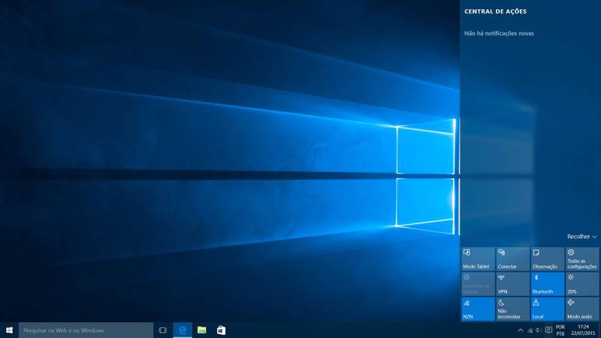Screen dimensions: 601x338
Task: Open File Explorer from the taskbar
Action: [201, 330]
